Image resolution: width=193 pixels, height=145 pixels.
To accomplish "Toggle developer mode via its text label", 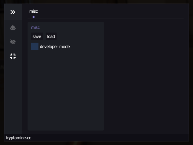I will [55, 47].
